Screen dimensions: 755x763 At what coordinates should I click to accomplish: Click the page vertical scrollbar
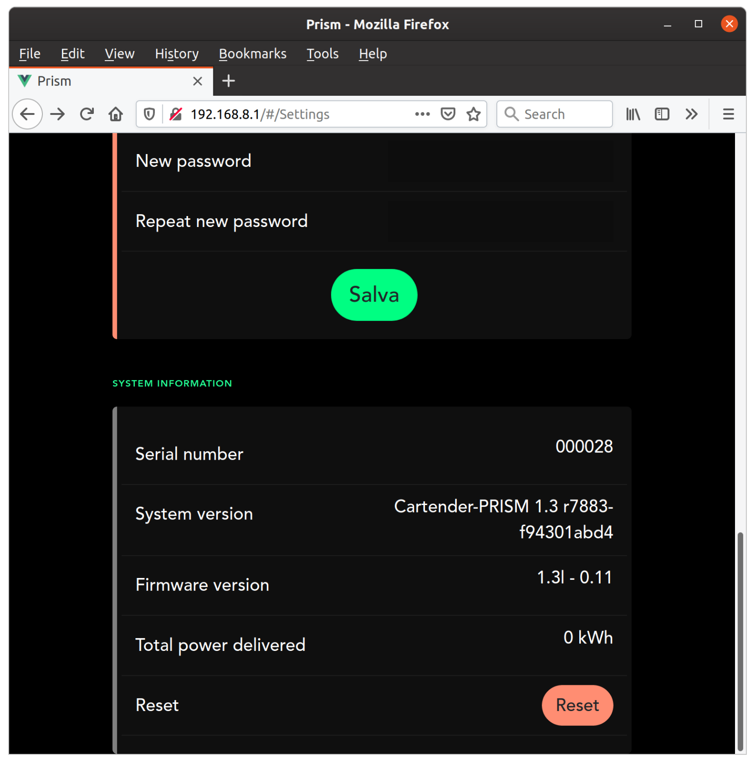point(740,642)
